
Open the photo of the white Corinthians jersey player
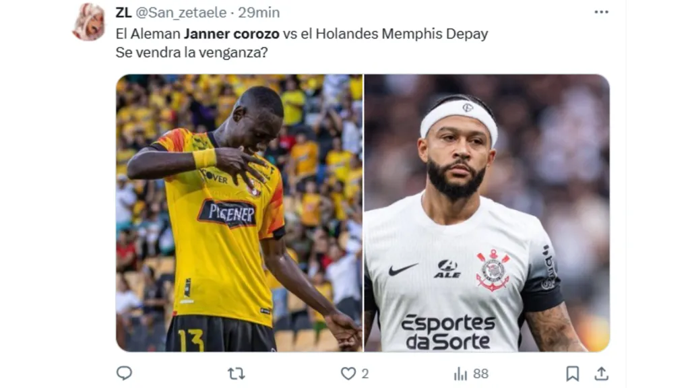[487, 213]
